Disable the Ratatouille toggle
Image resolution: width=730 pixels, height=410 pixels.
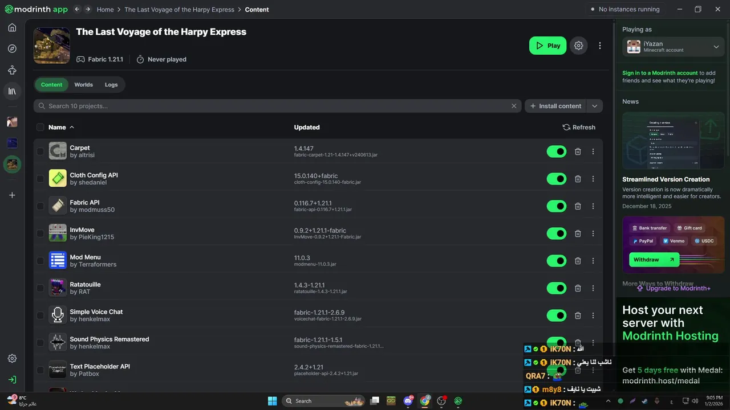pyautogui.click(x=557, y=288)
